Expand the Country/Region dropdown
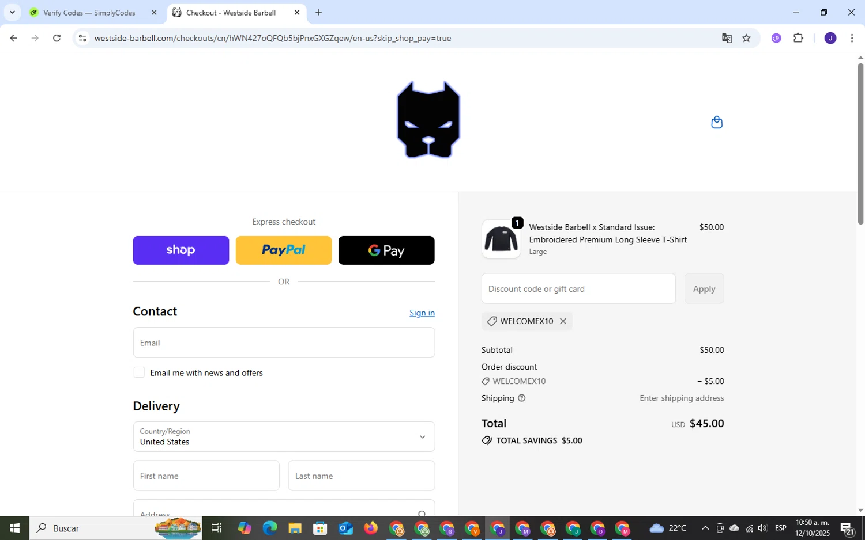 click(x=284, y=436)
